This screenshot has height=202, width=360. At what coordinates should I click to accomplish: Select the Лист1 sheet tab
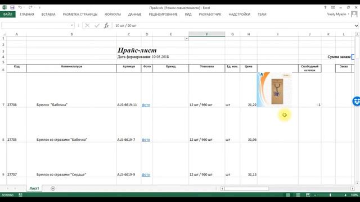(34, 189)
